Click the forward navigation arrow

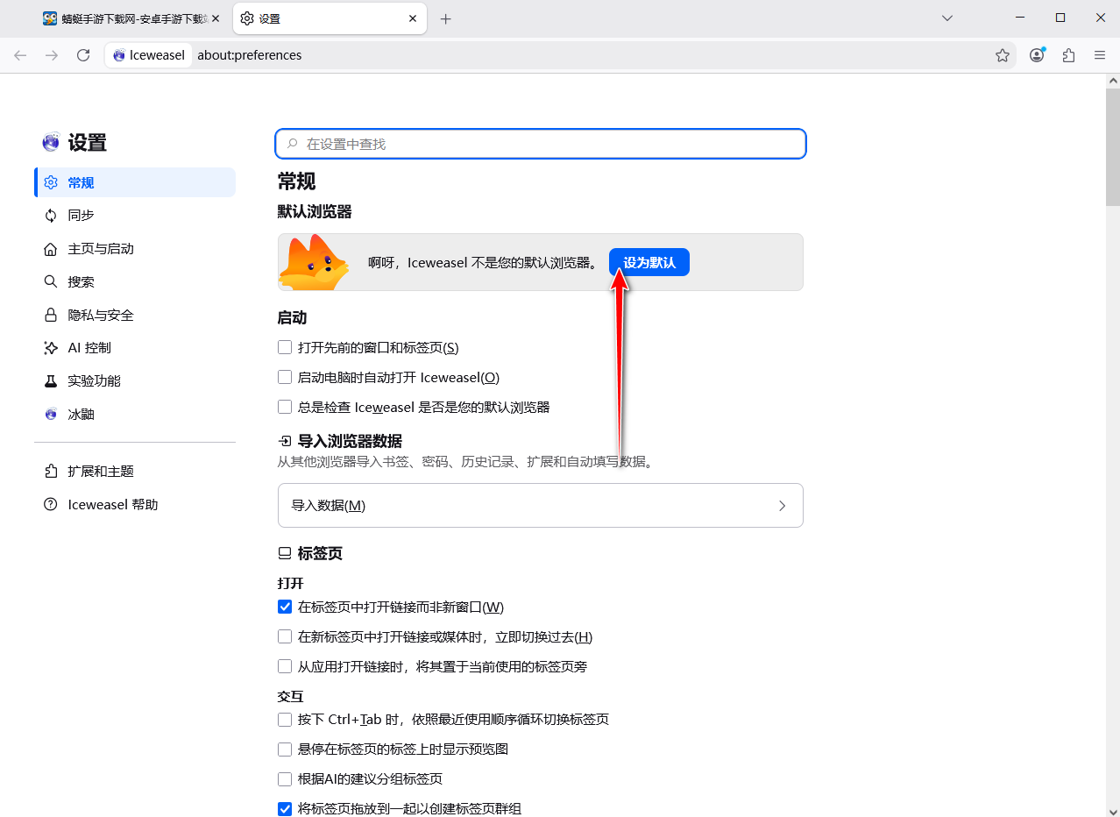52,55
